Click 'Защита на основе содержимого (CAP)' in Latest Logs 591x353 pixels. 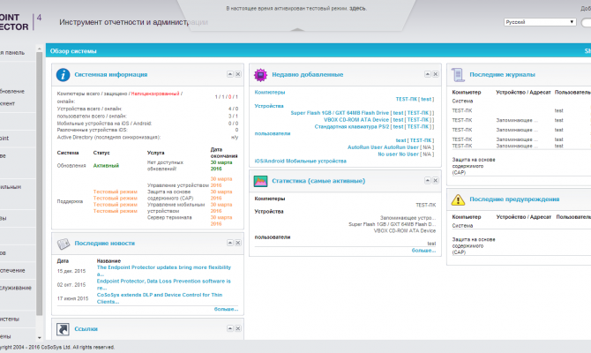click(x=474, y=166)
